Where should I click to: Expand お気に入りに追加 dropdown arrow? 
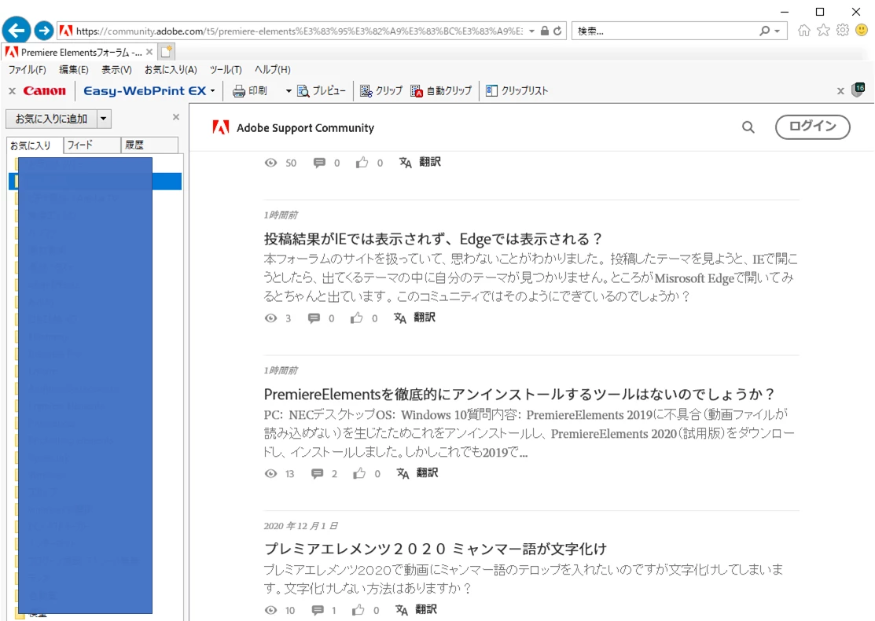click(104, 119)
